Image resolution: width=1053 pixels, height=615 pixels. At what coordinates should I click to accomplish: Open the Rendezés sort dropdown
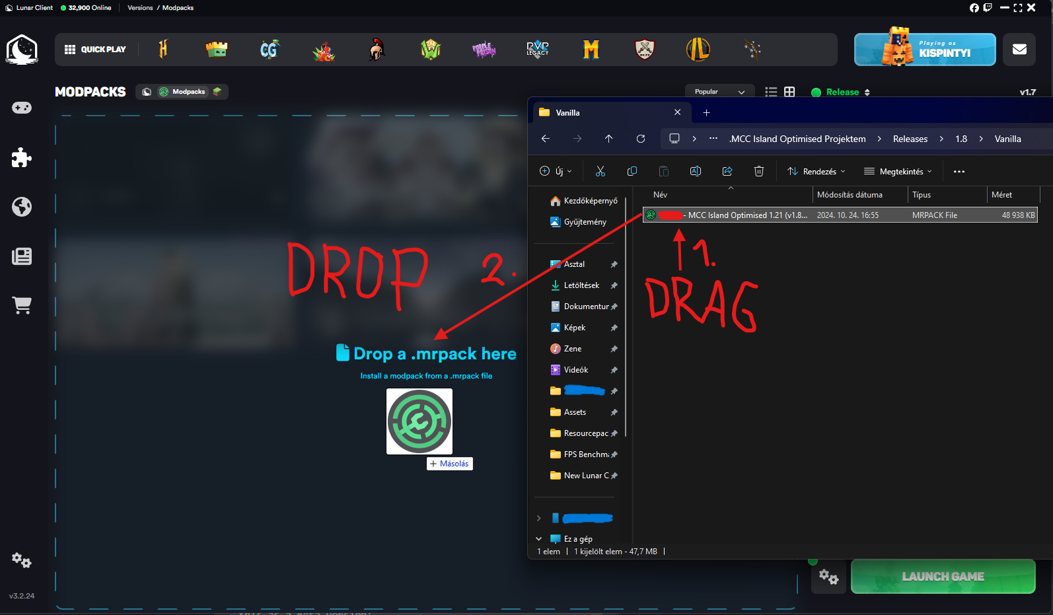817,171
